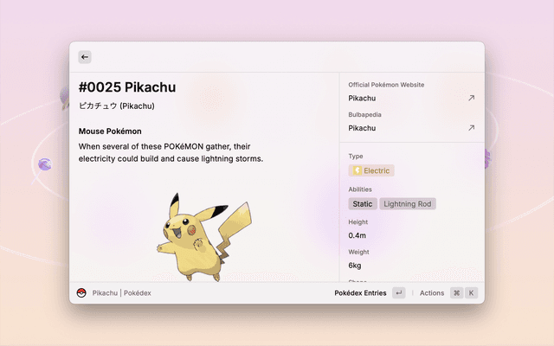Click the 0.4m height value
Viewport: 554px width, 346px height.
click(x=357, y=235)
